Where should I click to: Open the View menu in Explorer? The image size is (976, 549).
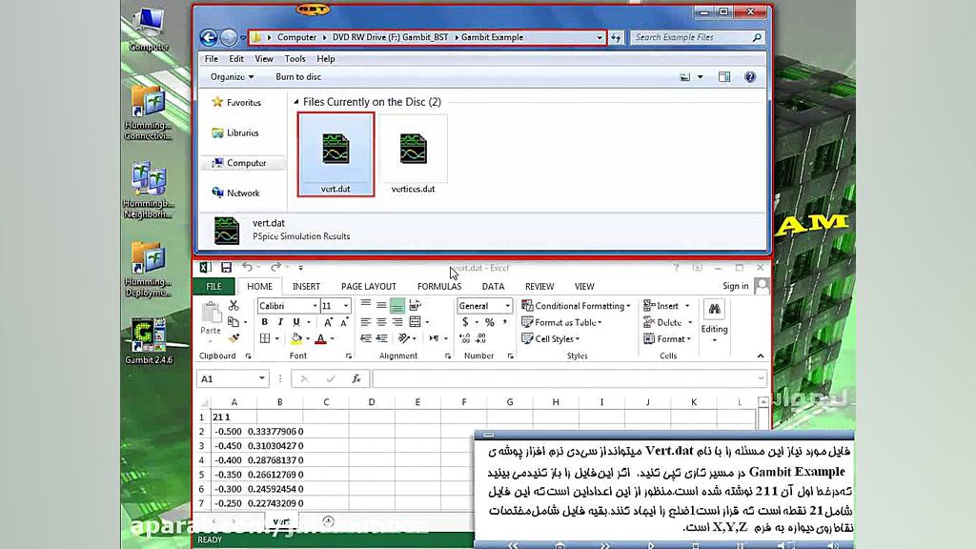[263, 58]
